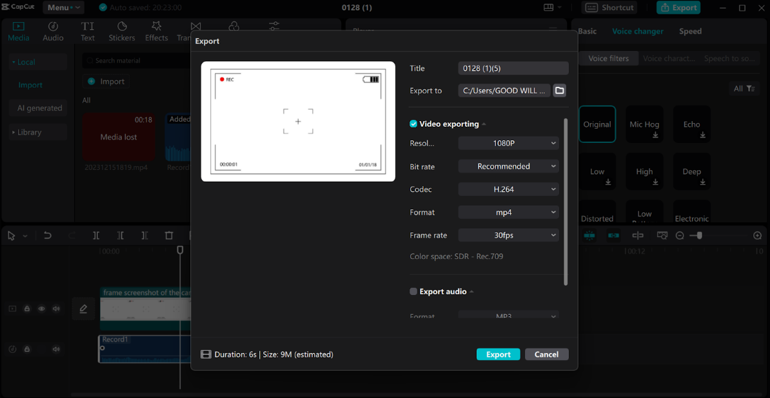Mute the video track speaker

[57, 308]
